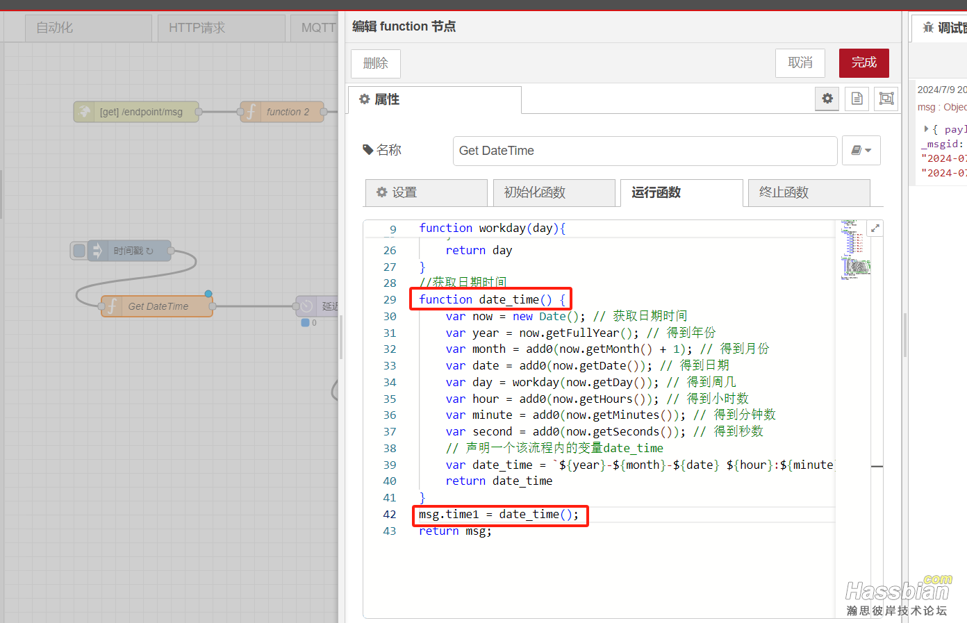Image resolution: width=967 pixels, height=623 pixels.
Task: Click the 取消 cancel button
Action: coord(800,63)
